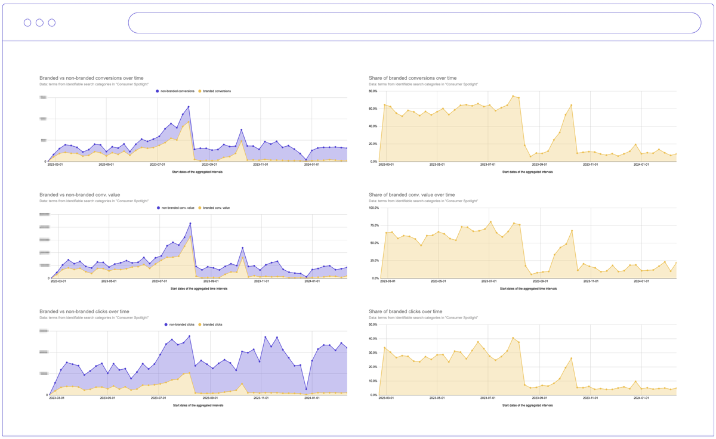Viewport: 716px width, 439px height.
Task: Click the purple dot for non-branded conversions legend
Action: [x=158, y=91]
